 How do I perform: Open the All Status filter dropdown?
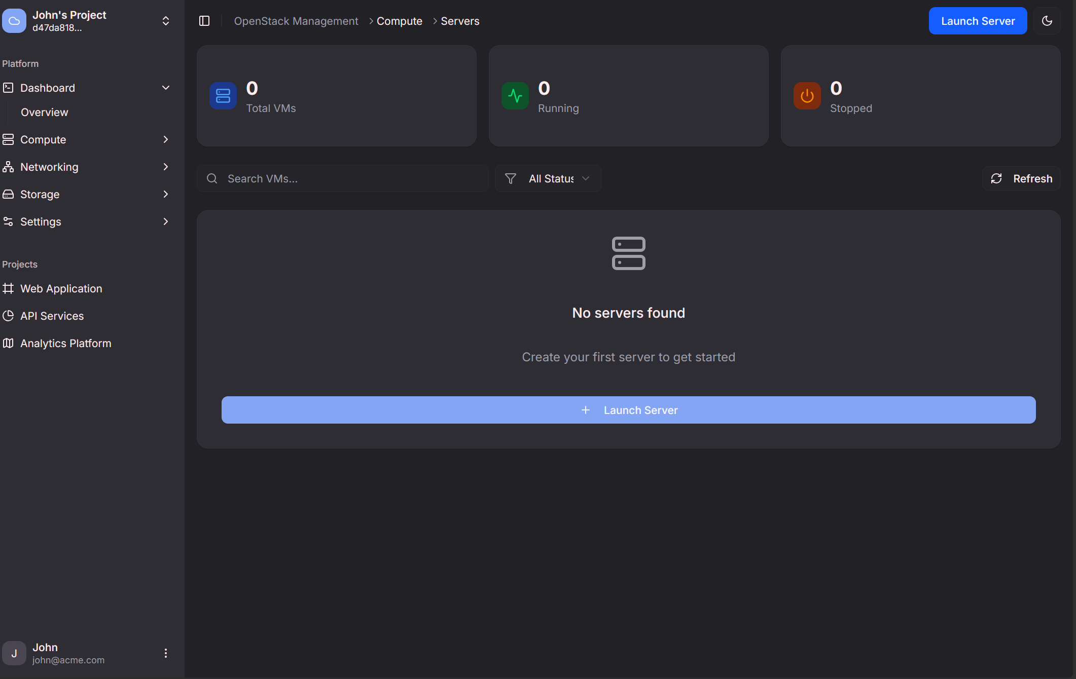pos(558,178)
